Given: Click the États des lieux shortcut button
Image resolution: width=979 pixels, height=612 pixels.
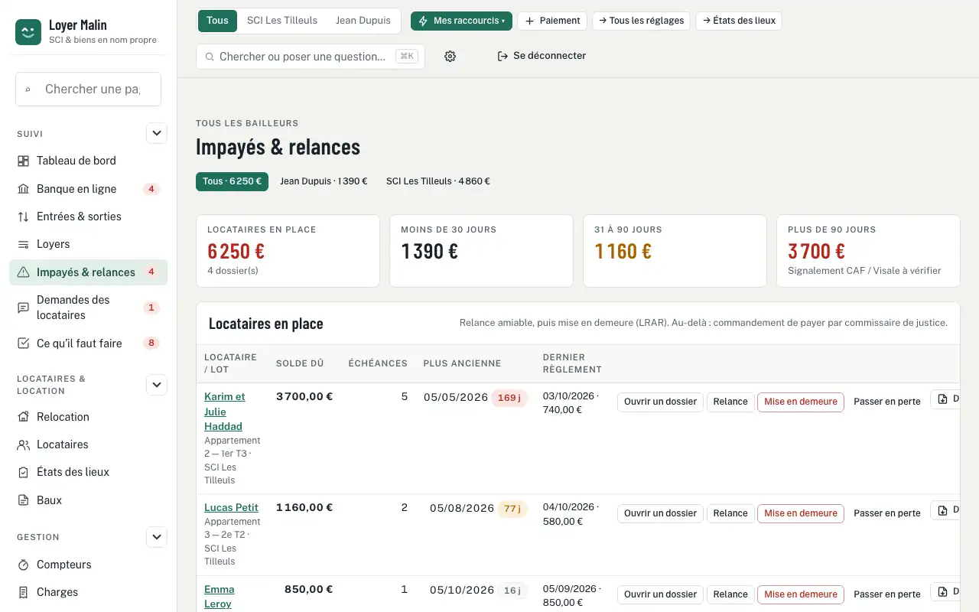Looking at the screenshot, I should [x=739, y=21].
